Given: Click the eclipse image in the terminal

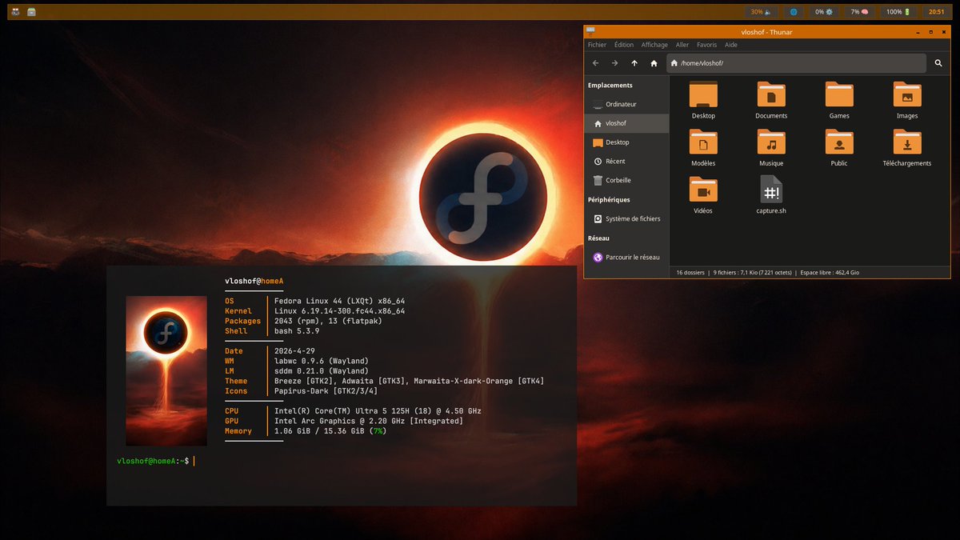Looking at the screenshot, I should coord(166,371).
